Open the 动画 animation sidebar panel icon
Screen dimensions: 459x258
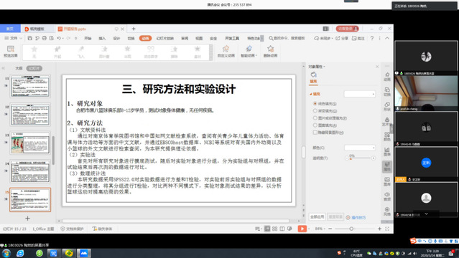[387, 77]
